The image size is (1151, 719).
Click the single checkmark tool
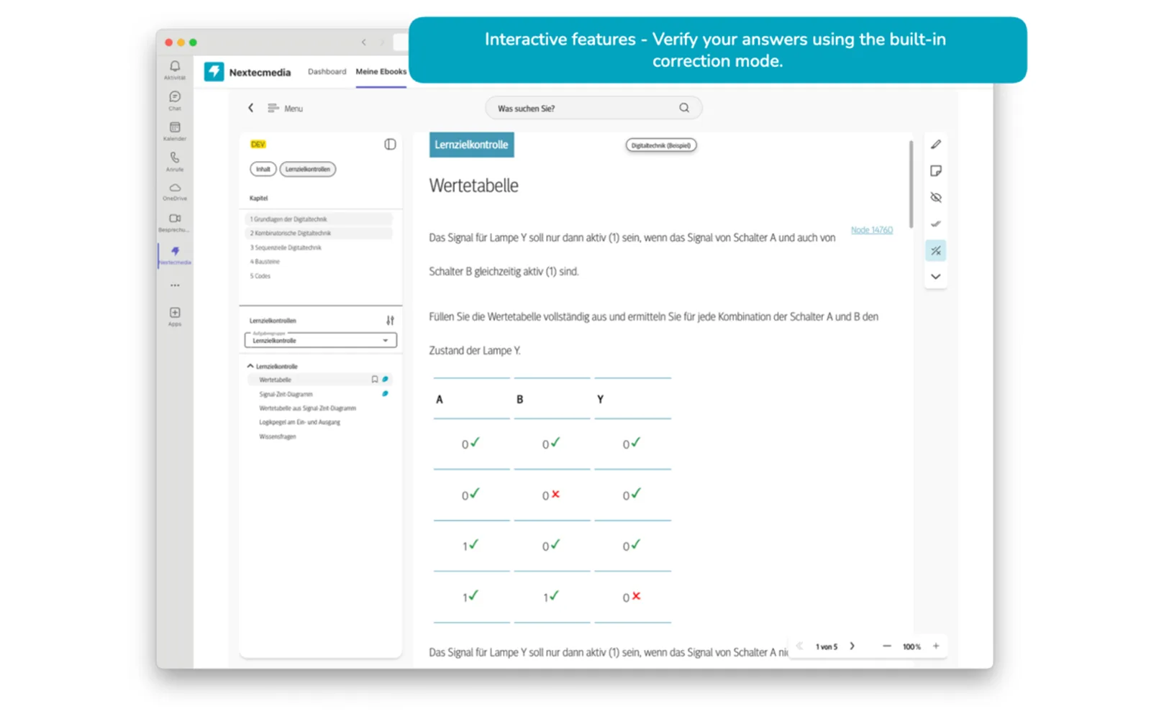(x=935, y=224)
